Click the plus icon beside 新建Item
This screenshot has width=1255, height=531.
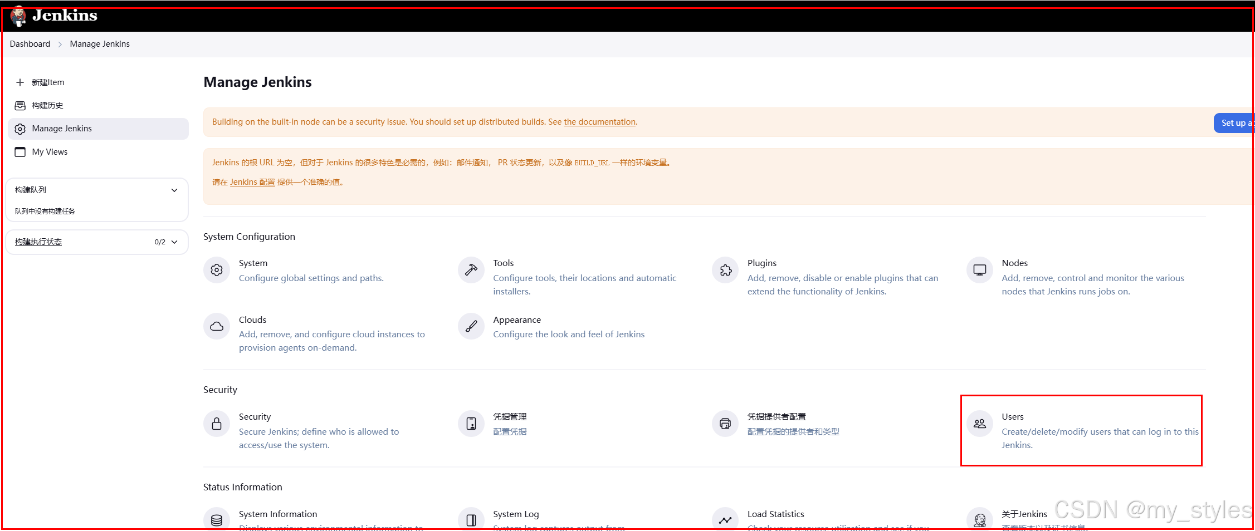point(20,82)
